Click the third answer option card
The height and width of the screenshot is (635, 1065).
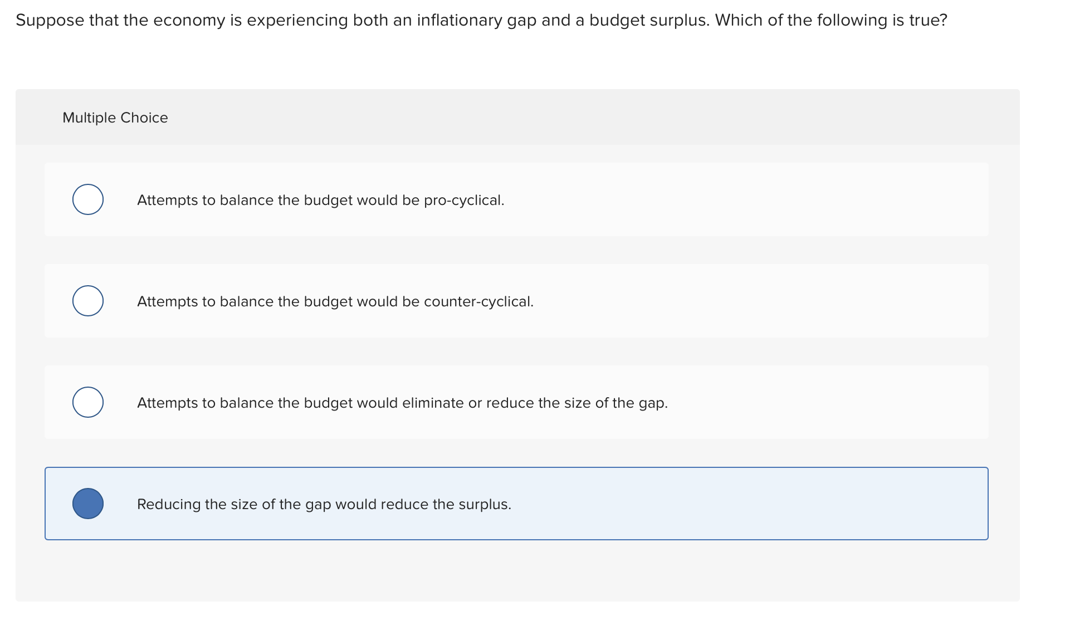516,402
